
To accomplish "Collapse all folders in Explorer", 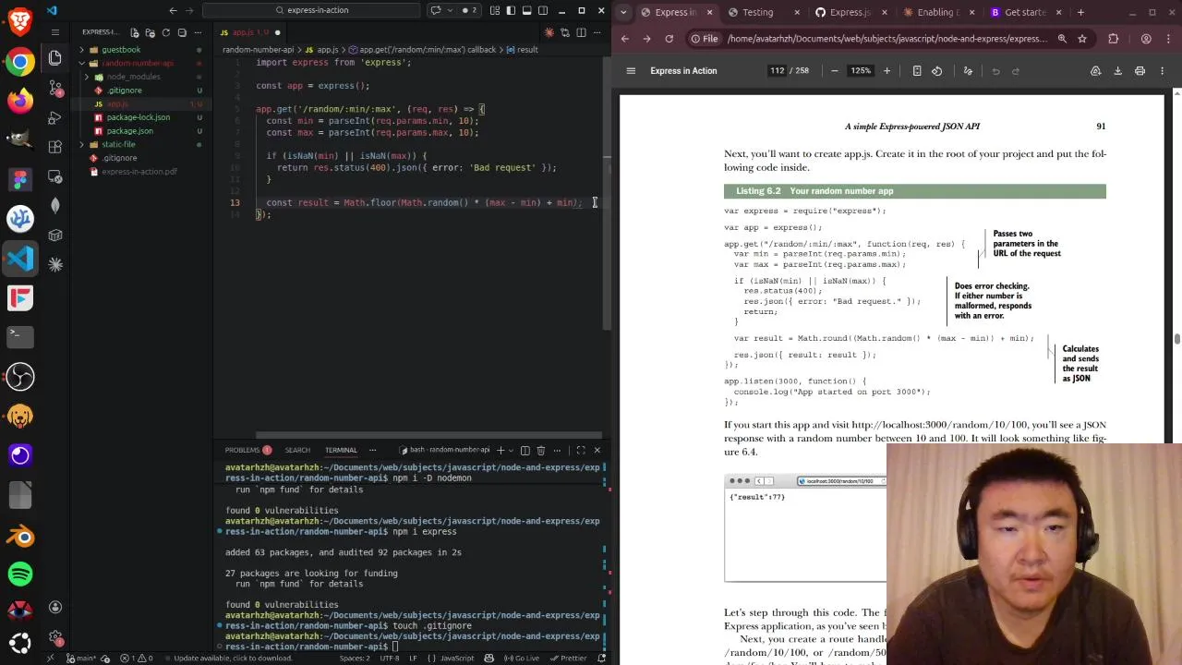I will 182,32.
